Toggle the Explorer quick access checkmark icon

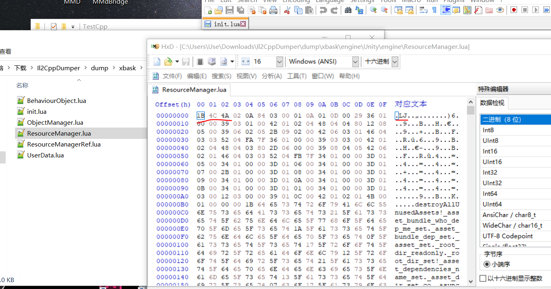(x=54, y=27)
